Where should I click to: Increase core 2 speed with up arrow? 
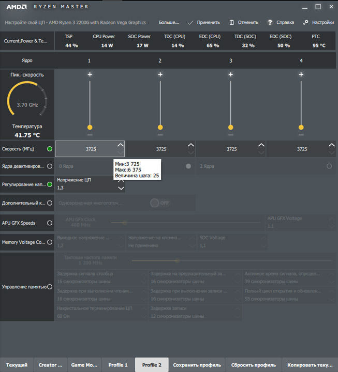tap(190, 146)
